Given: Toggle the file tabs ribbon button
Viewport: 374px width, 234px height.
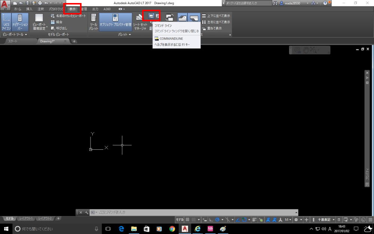Looking at the screenshot, I should click(x=183, y=18).
